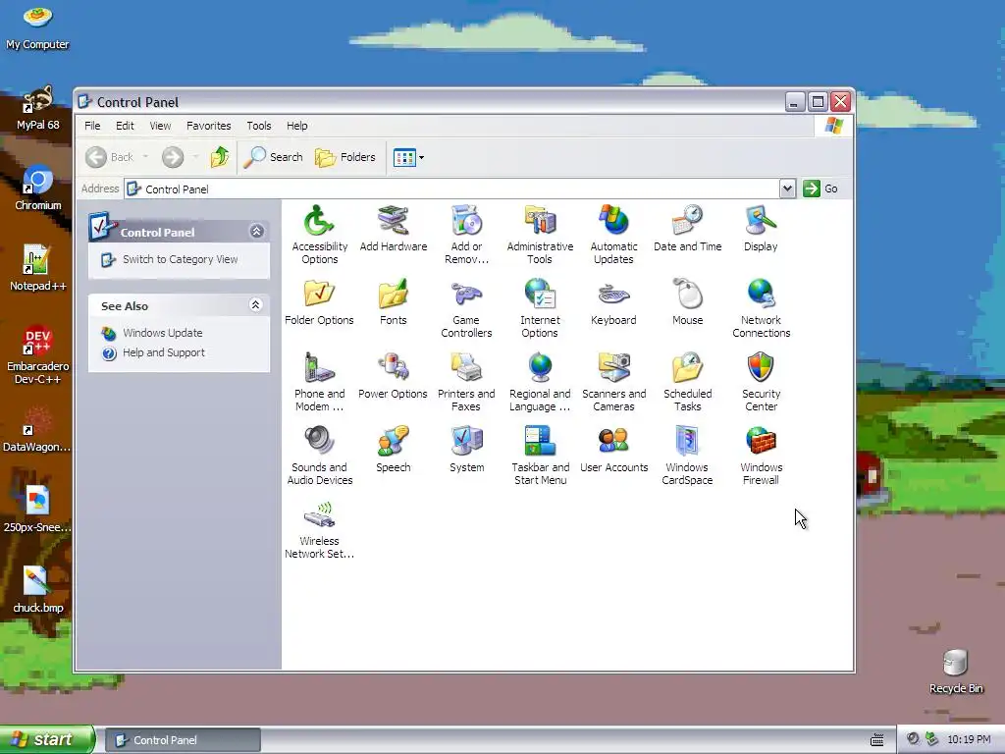Screen dimensions: 1005x754
Task: Click the Start button
Action: pyautogui.click(x=47, y=739)
